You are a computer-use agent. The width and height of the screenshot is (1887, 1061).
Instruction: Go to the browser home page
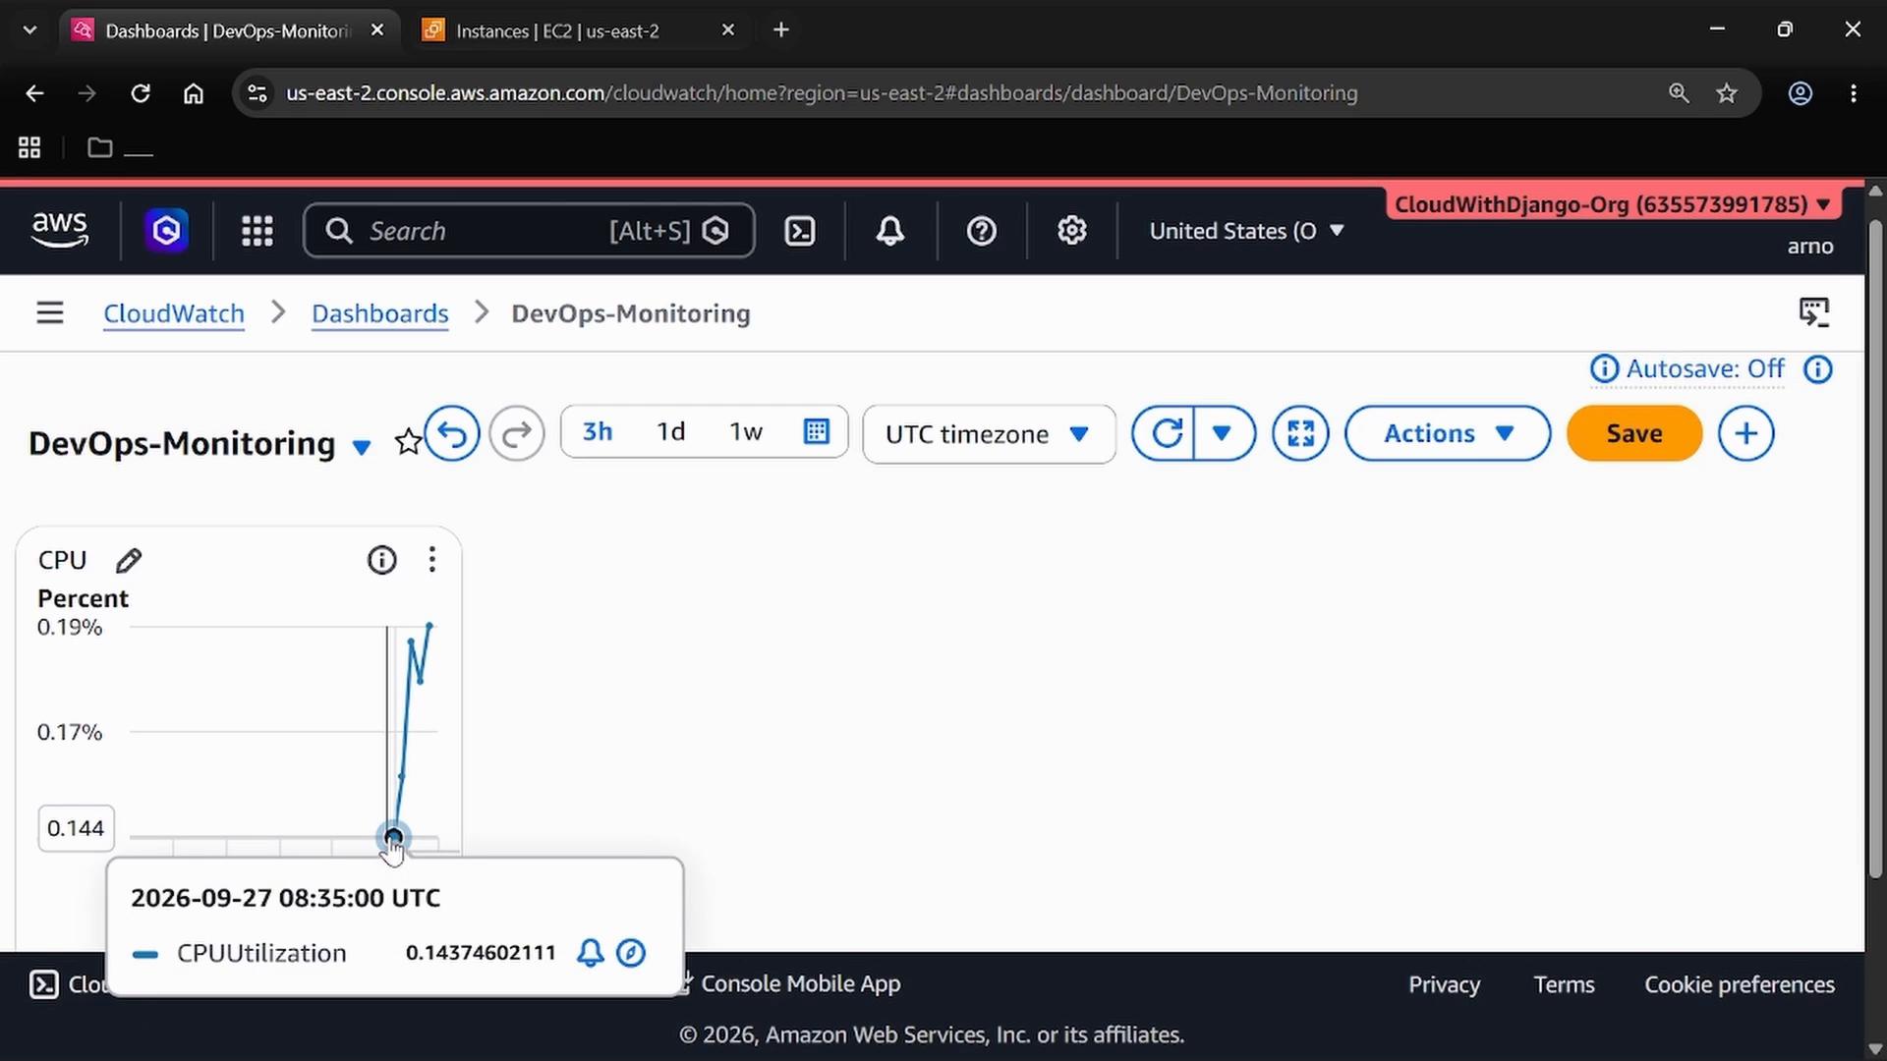(x=194, y=93)
